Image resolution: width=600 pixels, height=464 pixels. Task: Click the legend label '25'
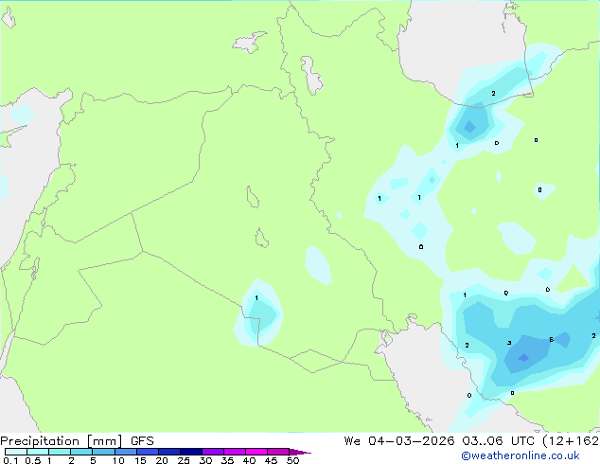click(x=184, y=460)
